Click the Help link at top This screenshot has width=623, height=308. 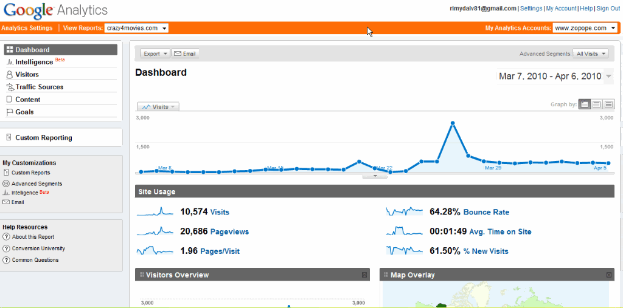pos(586,9)
